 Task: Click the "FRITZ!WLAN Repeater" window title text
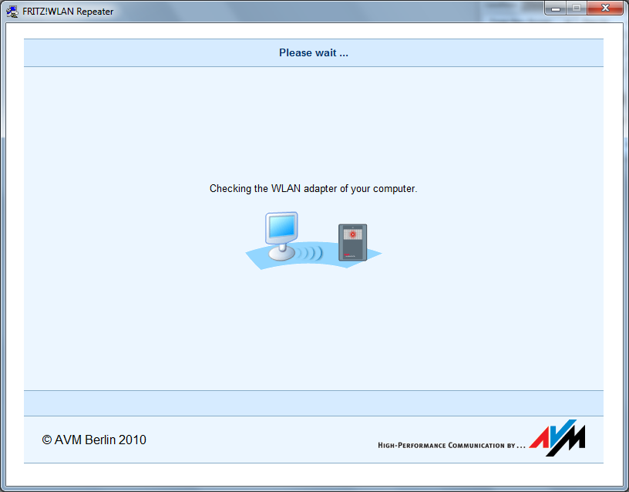(x=68, y=12)
